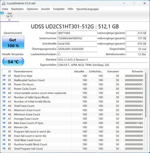Click the Eingeschaltet 35 mal field
This screenshot has width=150, height=153.
pos(137,49)
